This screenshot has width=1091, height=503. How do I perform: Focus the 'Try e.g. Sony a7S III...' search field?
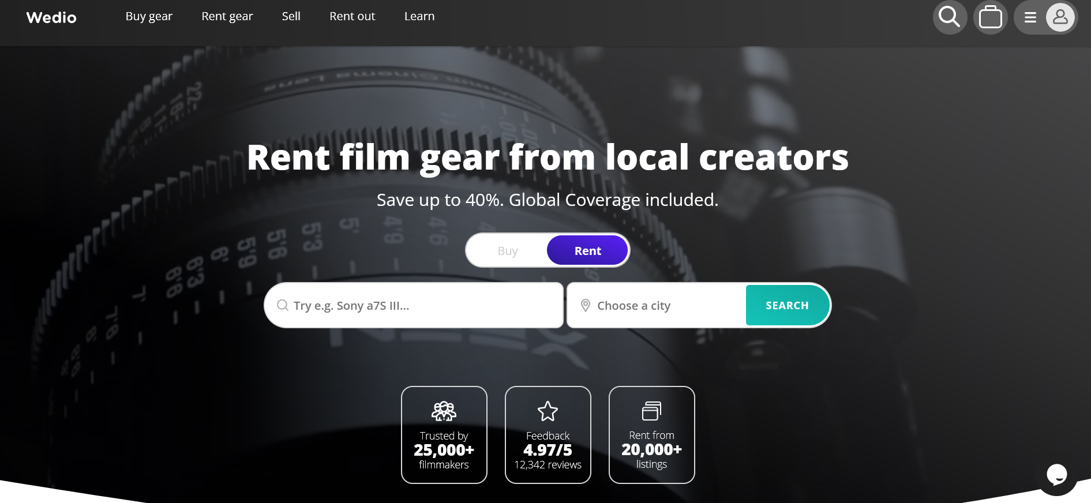click(x=414, y=305)
